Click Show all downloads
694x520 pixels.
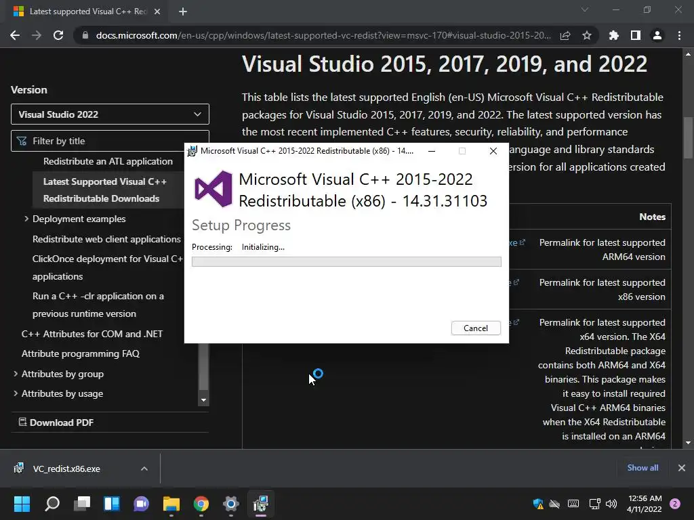(642, 468)
